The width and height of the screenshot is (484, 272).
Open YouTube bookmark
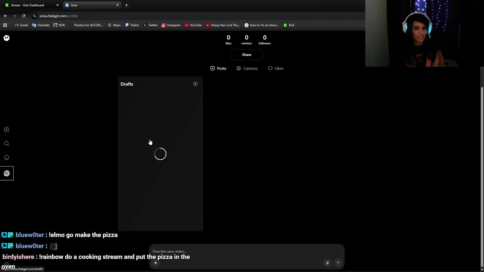click(x=193, y=25)
